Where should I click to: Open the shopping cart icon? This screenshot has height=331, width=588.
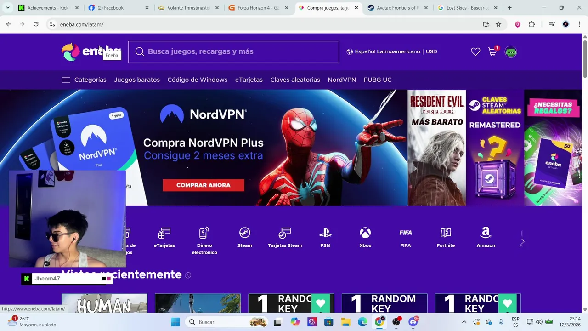(492, 51)
